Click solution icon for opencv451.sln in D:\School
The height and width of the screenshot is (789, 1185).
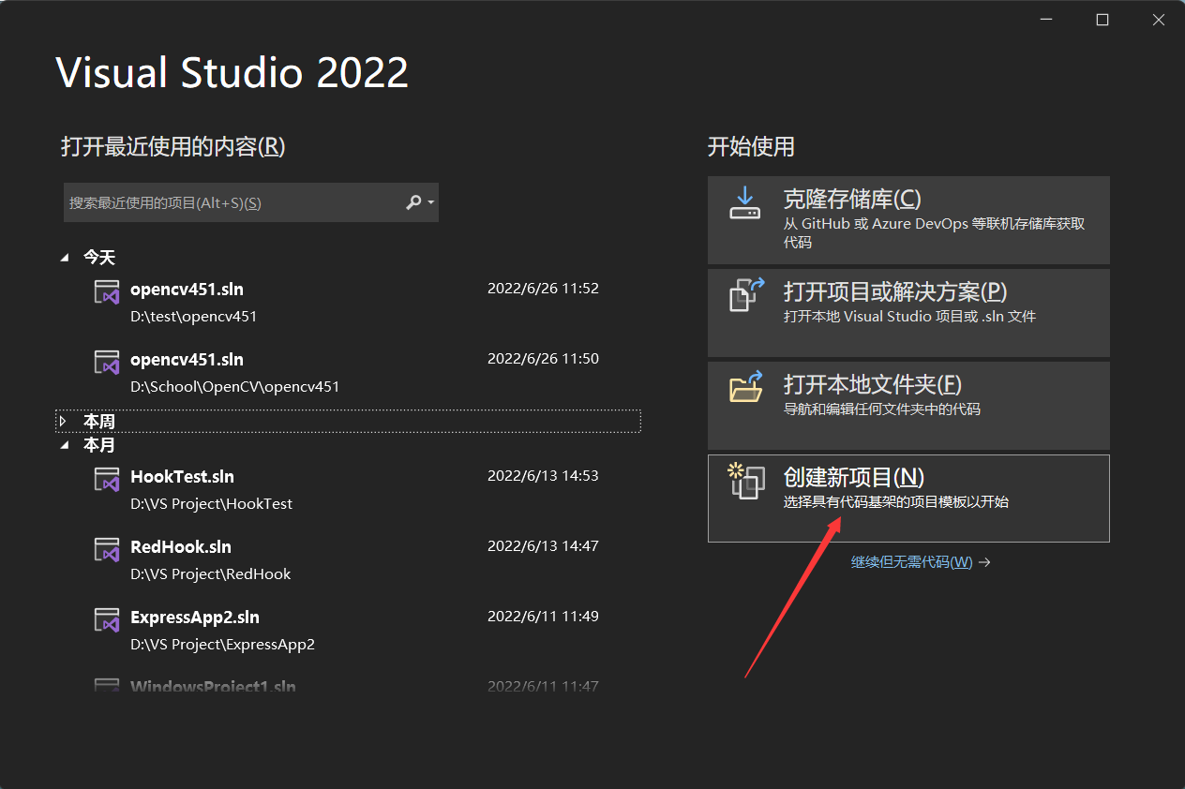[107, 362]
